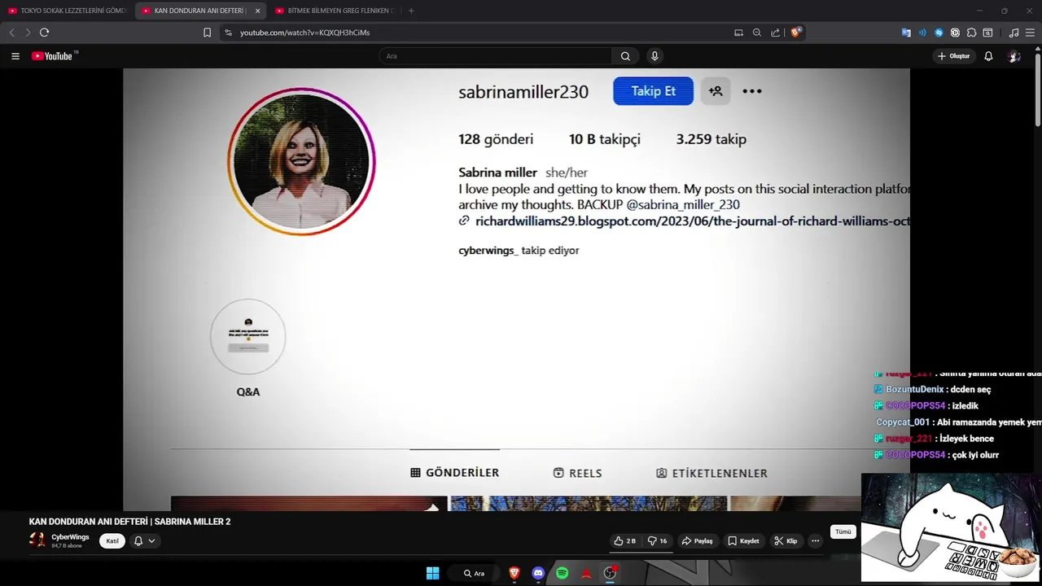
Task: Open Brave Shields lion icon
Action: [795, 33]
